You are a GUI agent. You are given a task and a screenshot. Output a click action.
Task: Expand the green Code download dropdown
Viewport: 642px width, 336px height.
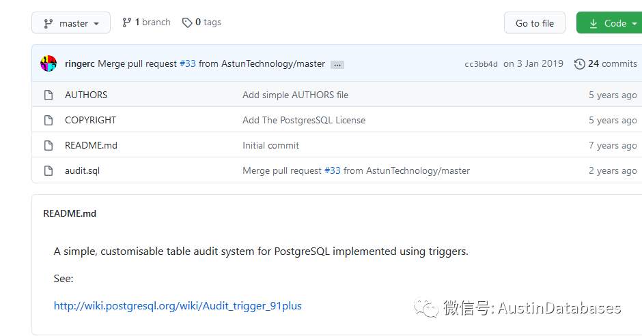609,23
